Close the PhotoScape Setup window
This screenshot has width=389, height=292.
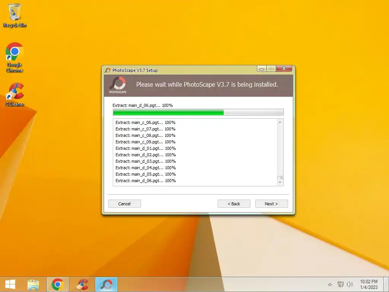[x=284, y=68]
